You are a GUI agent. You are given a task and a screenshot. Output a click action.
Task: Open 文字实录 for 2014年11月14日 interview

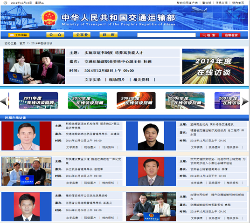tap(197, 182)
